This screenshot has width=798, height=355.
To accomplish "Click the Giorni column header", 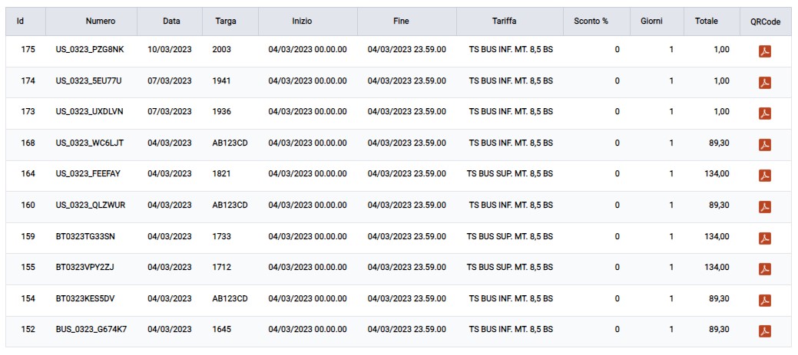I will click(x=651, y=21).
